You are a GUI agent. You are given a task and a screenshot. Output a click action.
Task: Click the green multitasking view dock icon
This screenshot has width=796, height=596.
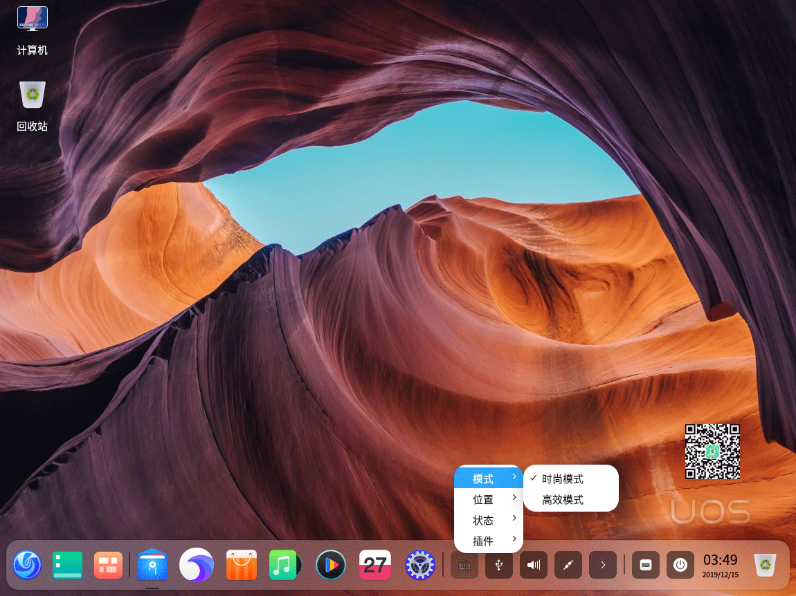[68, 565]
